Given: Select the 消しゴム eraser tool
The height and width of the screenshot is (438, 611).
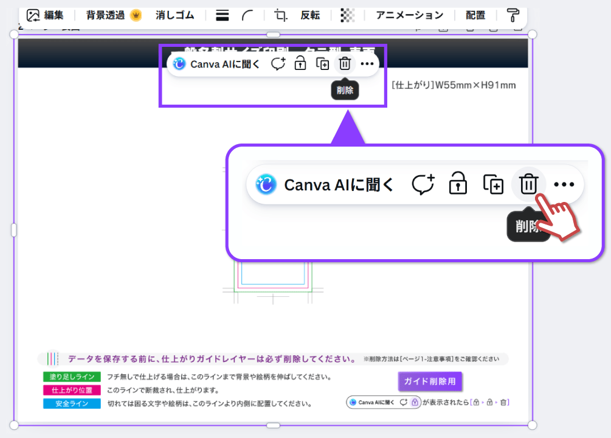Looking at the screenshot, I should [x=174, y=15].
